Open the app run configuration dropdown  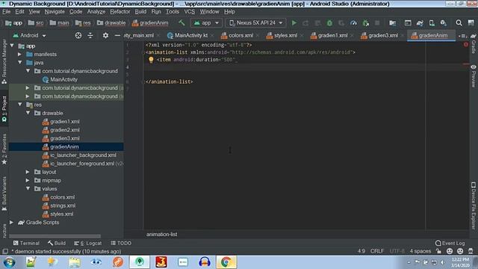[x=206, y=23]
